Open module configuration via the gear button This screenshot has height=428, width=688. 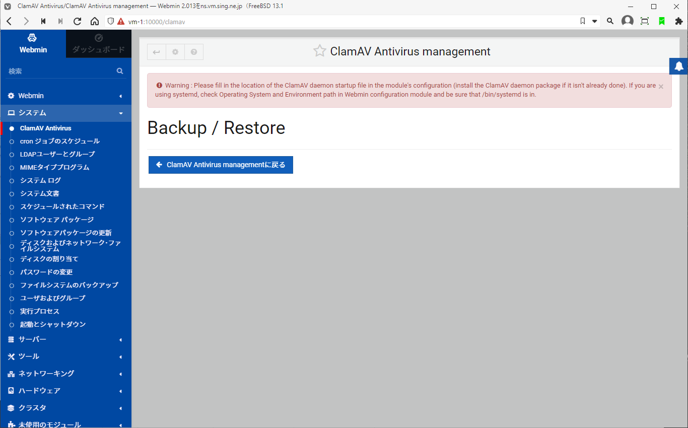(x=175, y=52)
